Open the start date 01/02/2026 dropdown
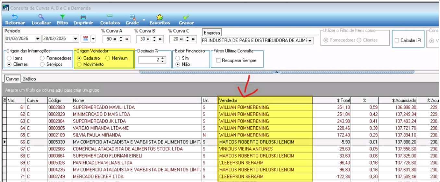440x182 pixels. click(x=38, y=39)
